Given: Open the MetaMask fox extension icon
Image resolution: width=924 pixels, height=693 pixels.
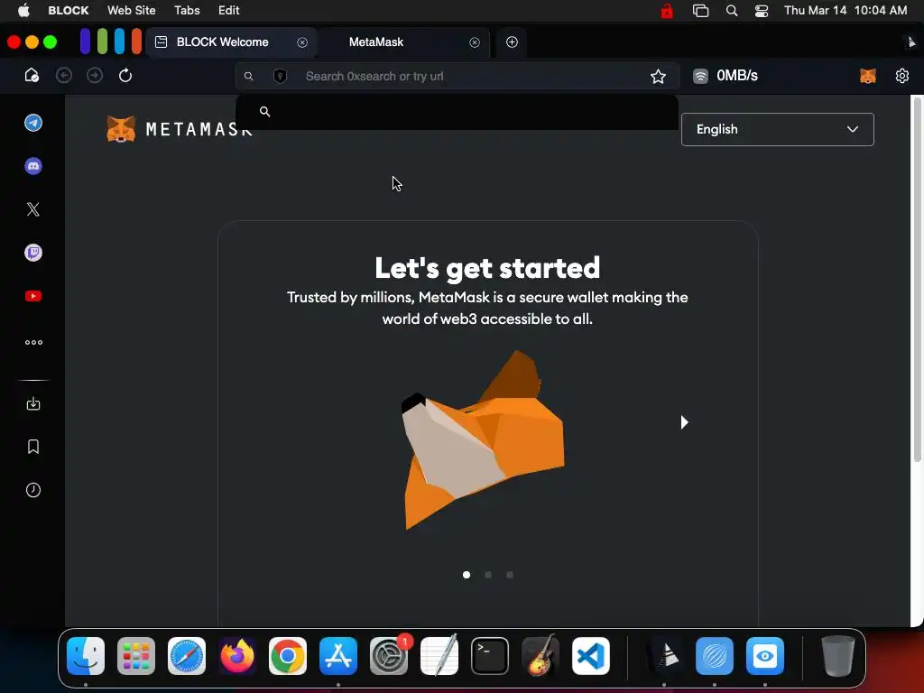Looking at the screenshot, I should click(868, 76).
